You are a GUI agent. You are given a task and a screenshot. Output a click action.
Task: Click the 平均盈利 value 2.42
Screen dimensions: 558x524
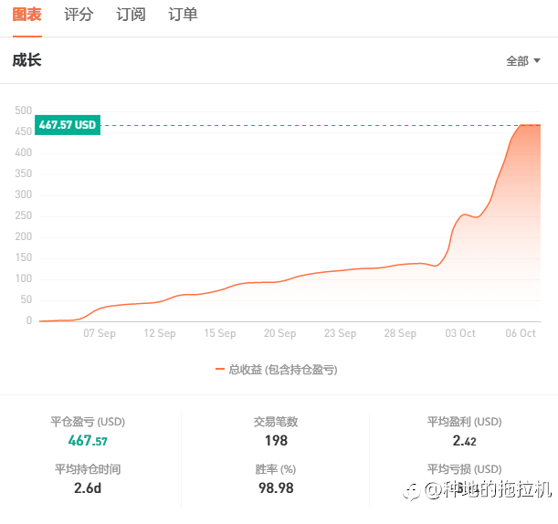click(465, 441)
